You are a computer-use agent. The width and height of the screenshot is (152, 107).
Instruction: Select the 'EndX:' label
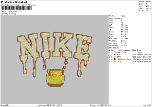(x=111, y=34)
